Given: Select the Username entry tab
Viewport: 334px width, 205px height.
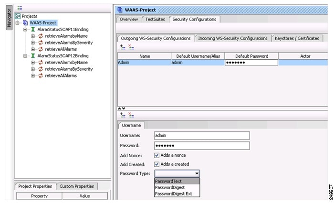Looking at the screenshot, I should coord(131,125).
